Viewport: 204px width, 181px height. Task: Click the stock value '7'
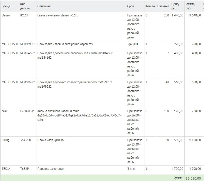point(168,53)
